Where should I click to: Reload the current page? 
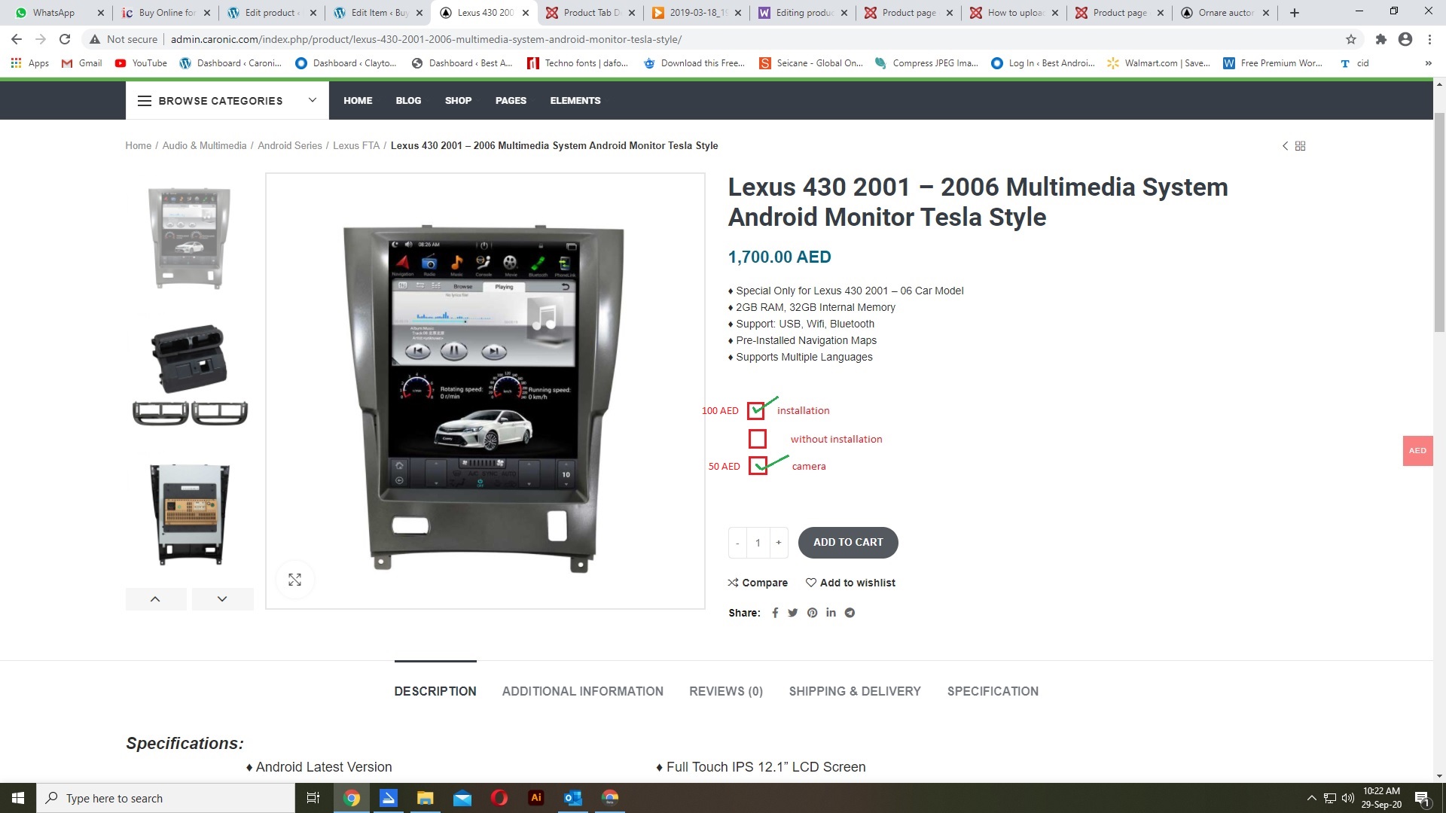65,39
